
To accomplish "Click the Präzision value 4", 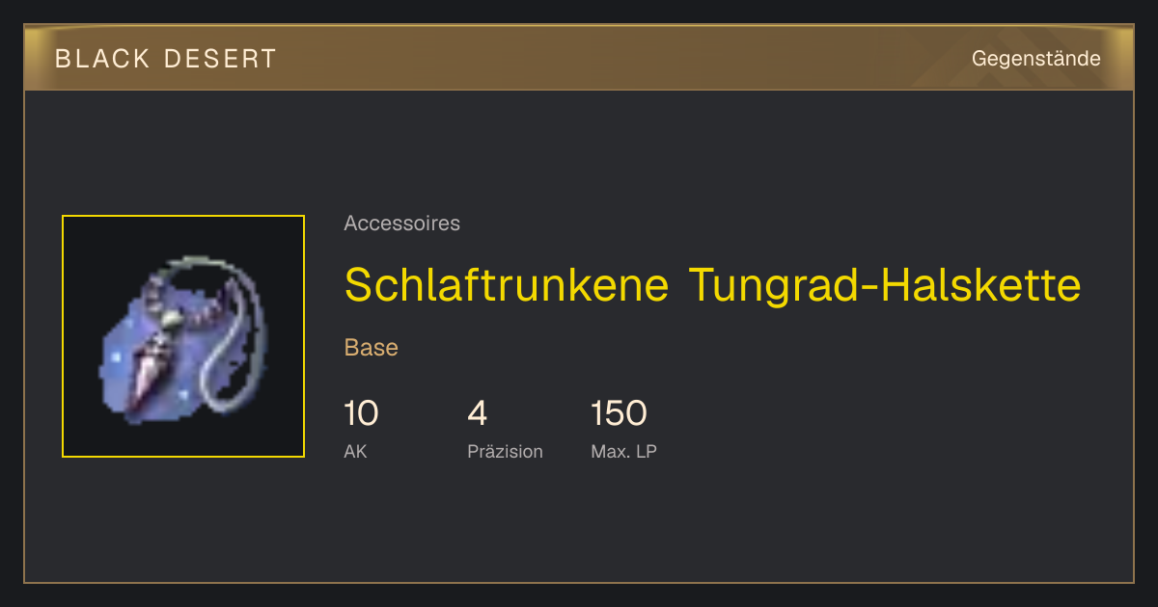I will click(478, 413).
